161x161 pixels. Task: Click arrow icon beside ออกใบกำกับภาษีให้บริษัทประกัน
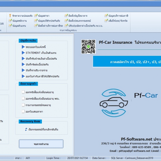[x=23, y=76]
